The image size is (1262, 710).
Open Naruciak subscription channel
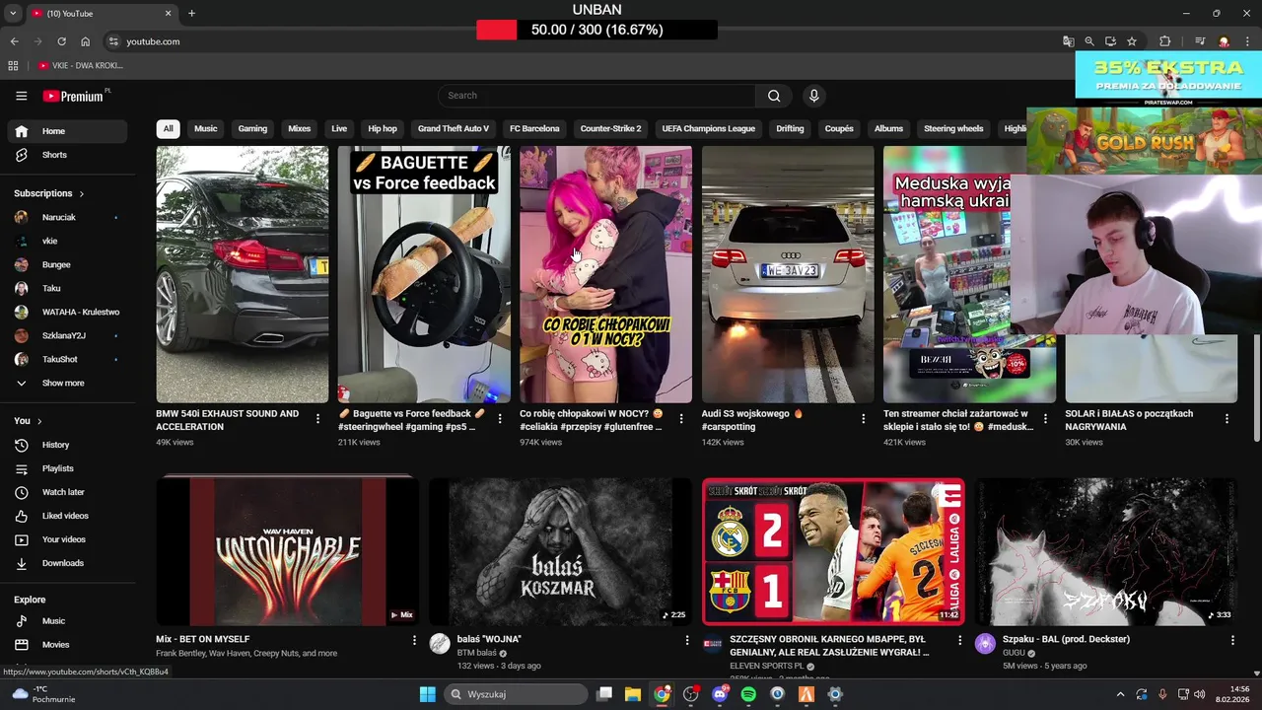67,217
